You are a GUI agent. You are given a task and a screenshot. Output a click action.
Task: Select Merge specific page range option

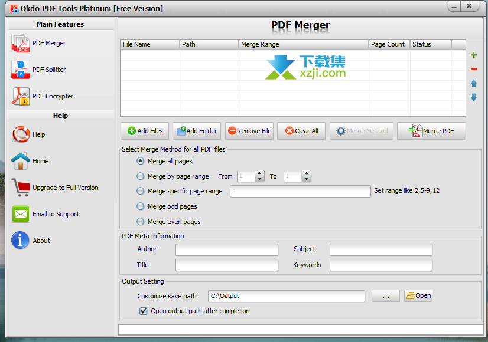coord(141,191)
